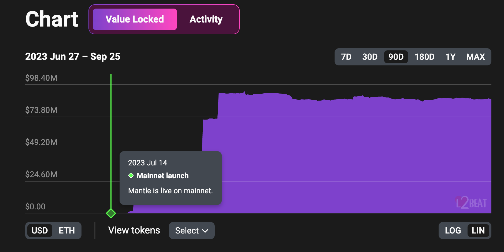Show the MAX time range
The image size is (504, 252).
[x=475, y=57]
